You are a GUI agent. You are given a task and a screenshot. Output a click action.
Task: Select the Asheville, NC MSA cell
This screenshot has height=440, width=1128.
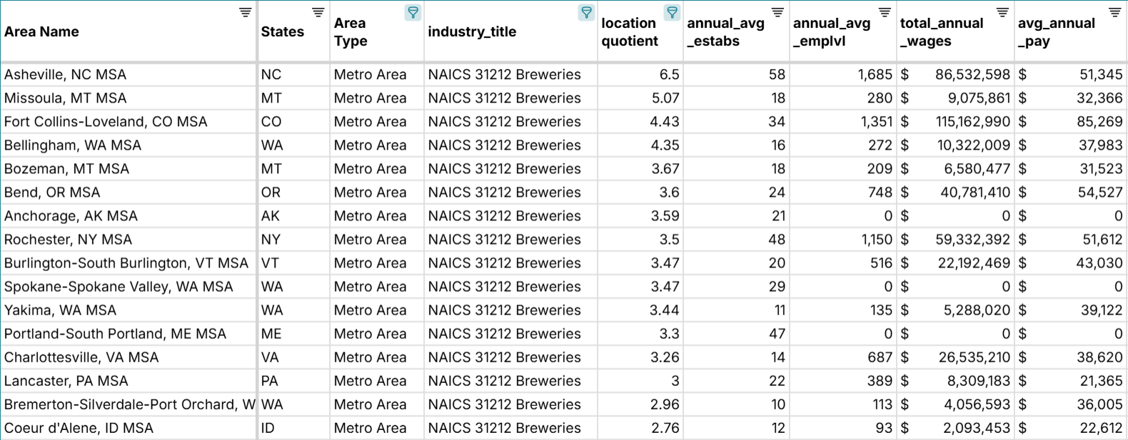[66, 74]
